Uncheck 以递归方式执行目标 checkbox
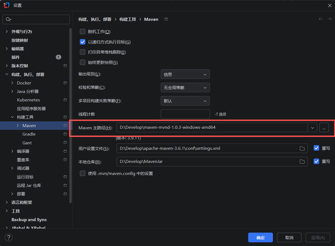 83,42
